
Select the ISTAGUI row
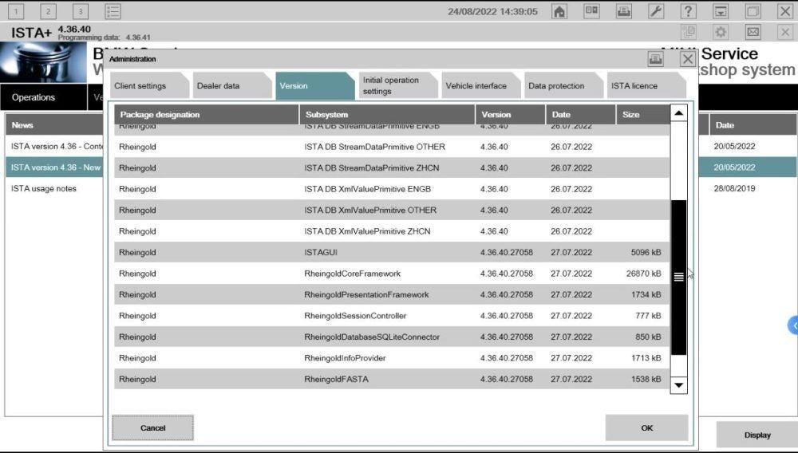pyautogui.click(x=391, y=252)
